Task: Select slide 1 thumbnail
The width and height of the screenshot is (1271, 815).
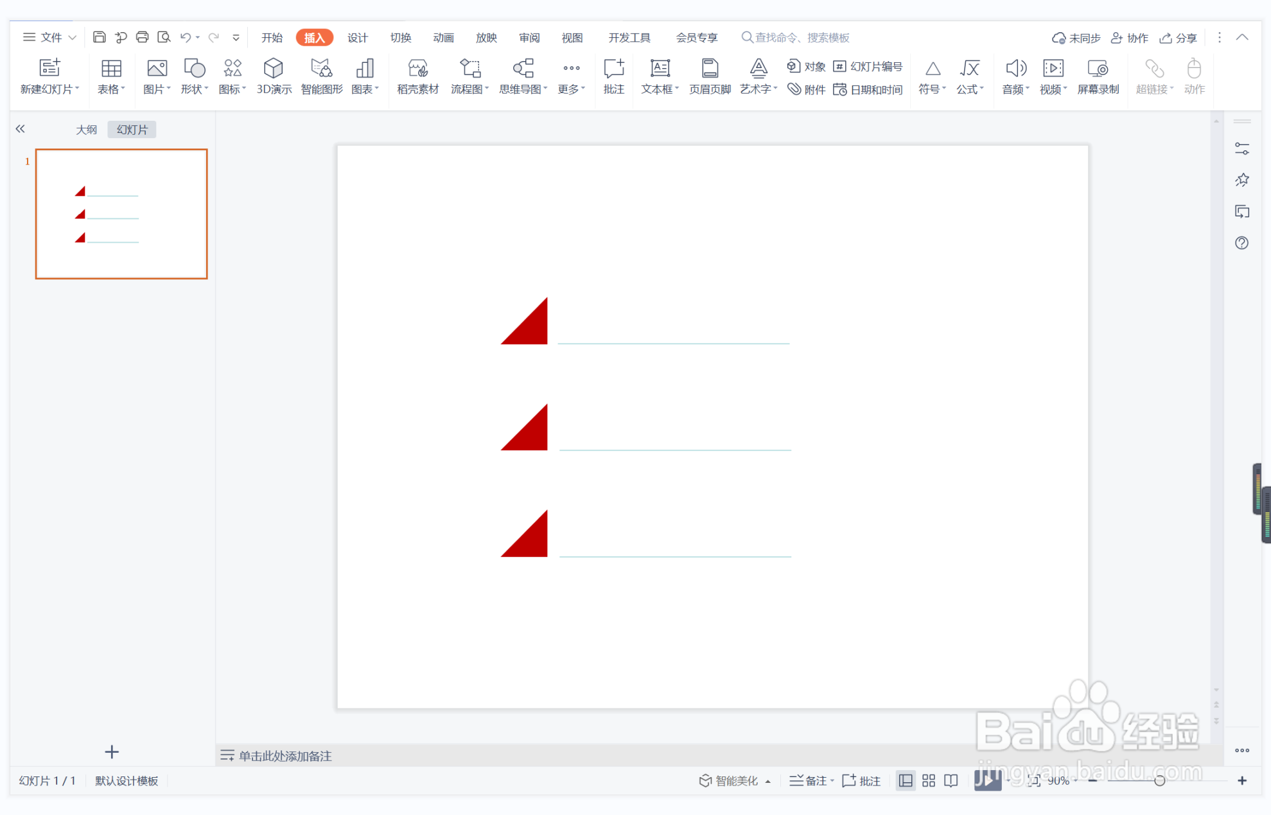Action: [x=121, y=214]
